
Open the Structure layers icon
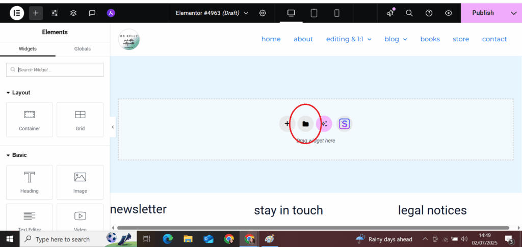click(73, 13)
